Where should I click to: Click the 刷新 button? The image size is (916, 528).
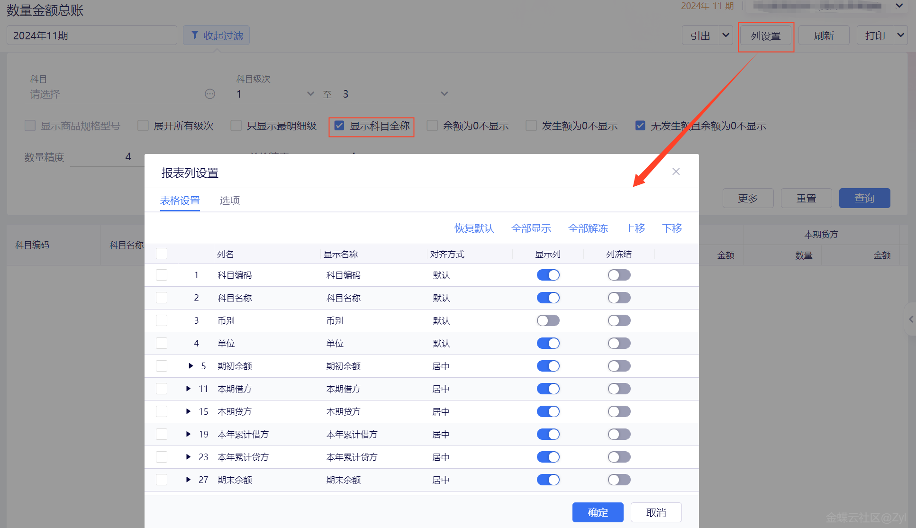pos(824,36)
